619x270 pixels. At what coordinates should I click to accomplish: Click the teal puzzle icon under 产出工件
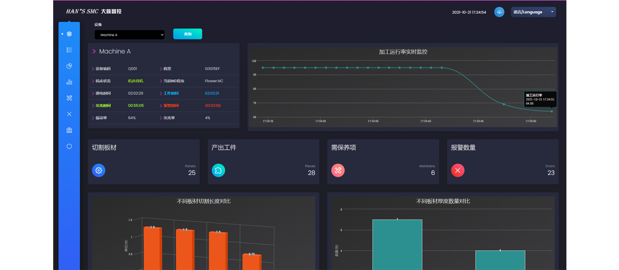(218, 170)
